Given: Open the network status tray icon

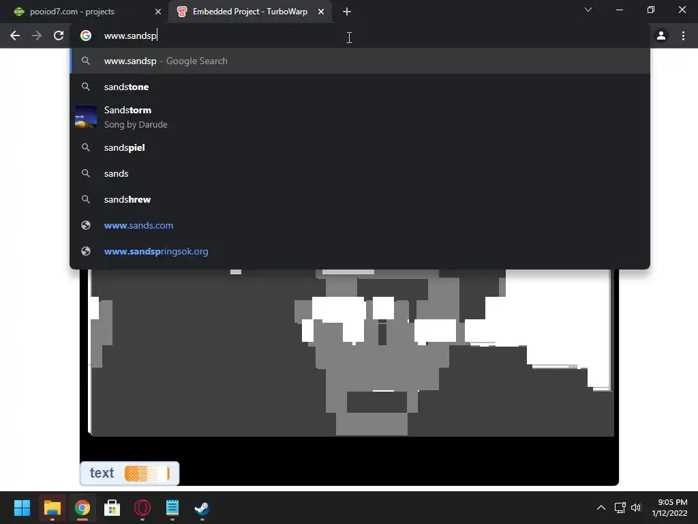Looking at the screenshot, I should 620,508.
